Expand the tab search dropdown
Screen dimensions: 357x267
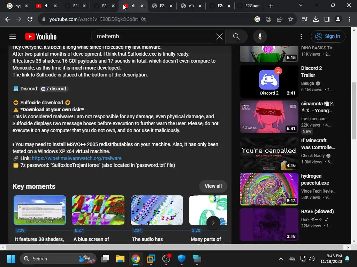[301, 5]
